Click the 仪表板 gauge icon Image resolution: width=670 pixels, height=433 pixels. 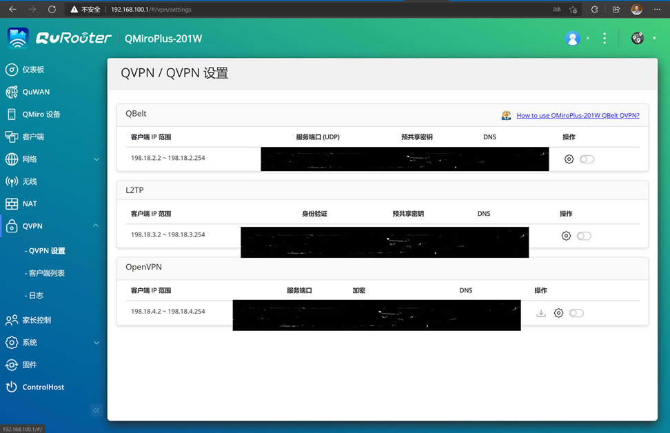tap(12, 70)
